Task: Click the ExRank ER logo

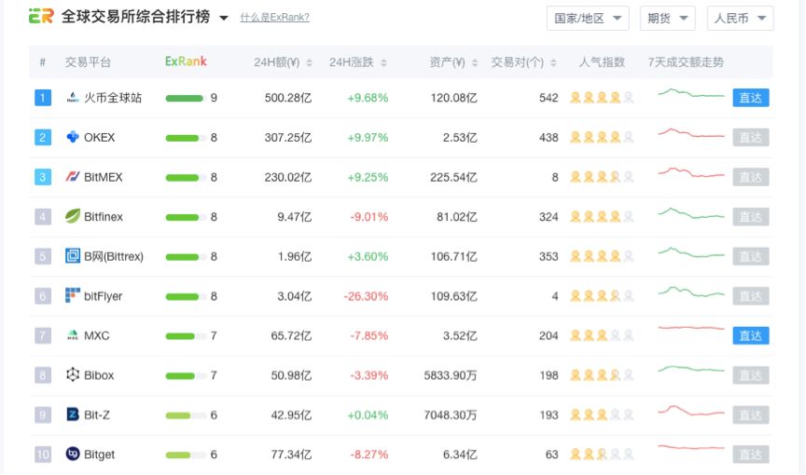Action: click(x=41, y=17)
